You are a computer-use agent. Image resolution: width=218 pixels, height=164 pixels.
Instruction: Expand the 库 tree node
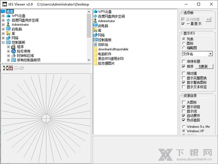[x=3, y=34]
